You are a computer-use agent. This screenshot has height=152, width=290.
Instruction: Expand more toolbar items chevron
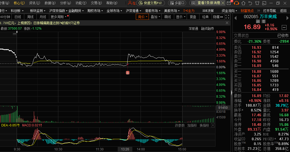pos(259,11)
